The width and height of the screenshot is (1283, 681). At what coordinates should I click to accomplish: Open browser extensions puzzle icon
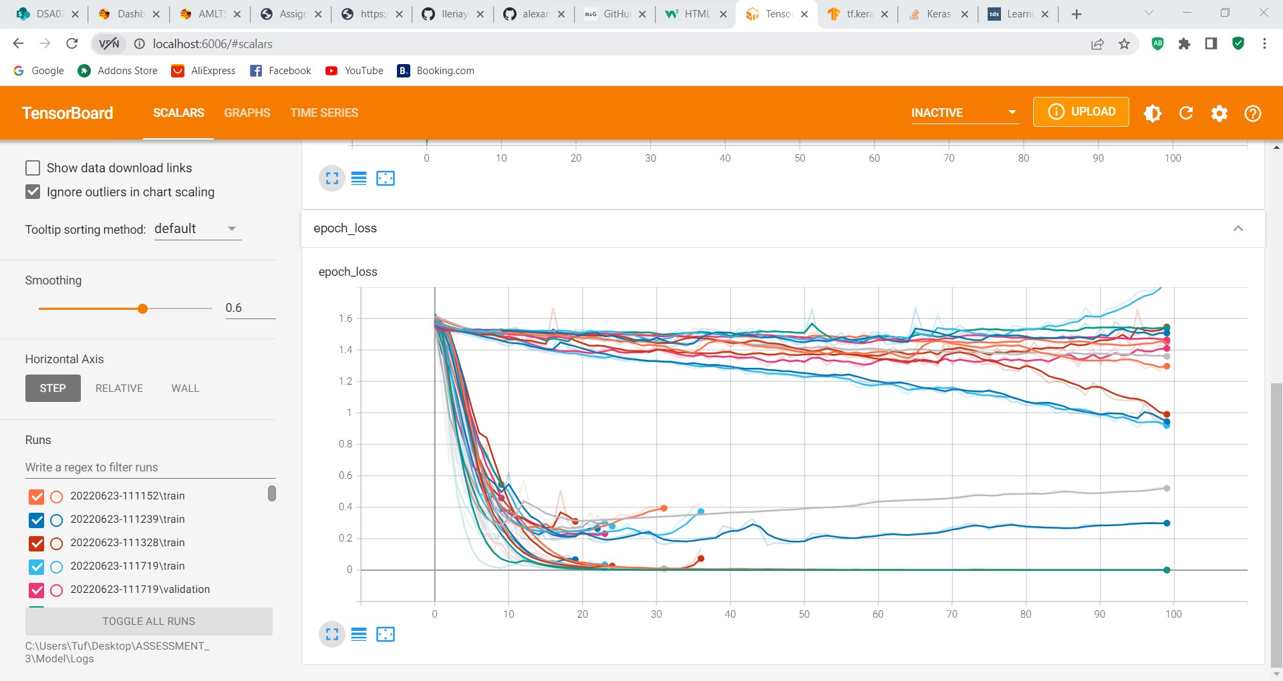tap(1185, 44)
